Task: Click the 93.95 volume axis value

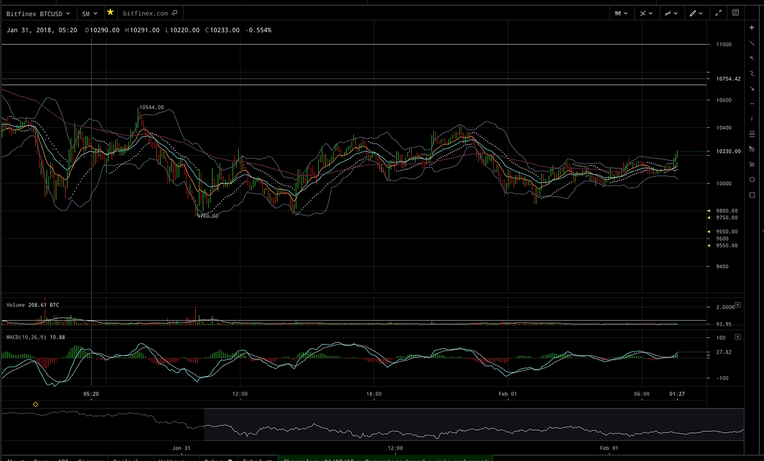Action: point(723,324)
